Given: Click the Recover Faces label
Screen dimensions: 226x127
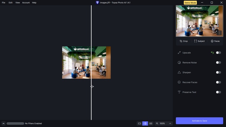Looking at the screenshot, I should (190, 82).
